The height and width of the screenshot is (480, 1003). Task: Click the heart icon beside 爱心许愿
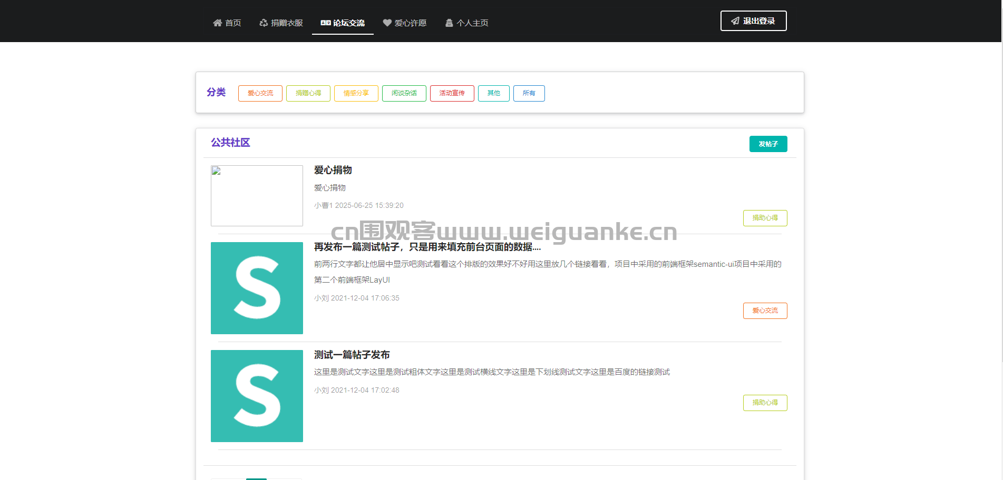(x=386, y=23)
